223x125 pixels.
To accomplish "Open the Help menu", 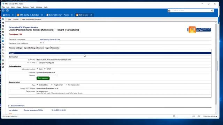I will click(46, 7).
